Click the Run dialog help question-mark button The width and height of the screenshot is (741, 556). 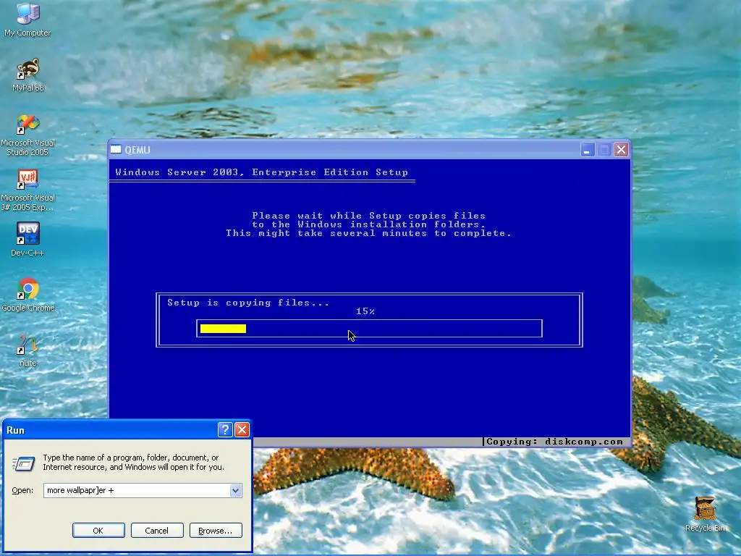[x=225, y=430]
